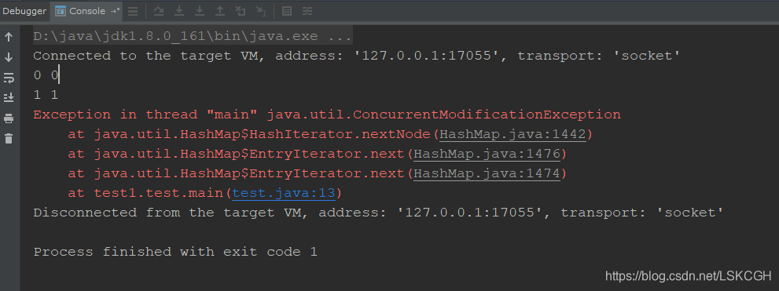Click the up-arrow scroll-up stack trace icon
This screenshot has height=291, width=779.
(9, 37)
